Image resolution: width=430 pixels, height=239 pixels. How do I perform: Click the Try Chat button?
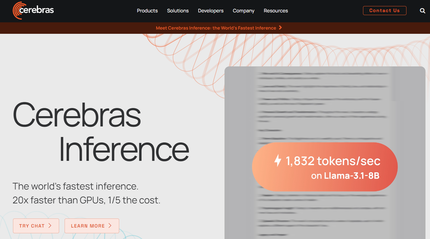(36, 226)
